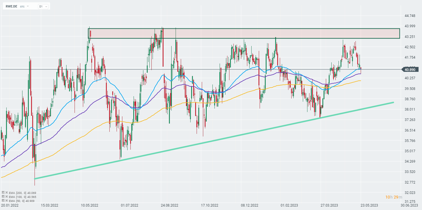The image size is (422, 210).
Task: Click the 32.772 price axis label
Action: [410, 182]
